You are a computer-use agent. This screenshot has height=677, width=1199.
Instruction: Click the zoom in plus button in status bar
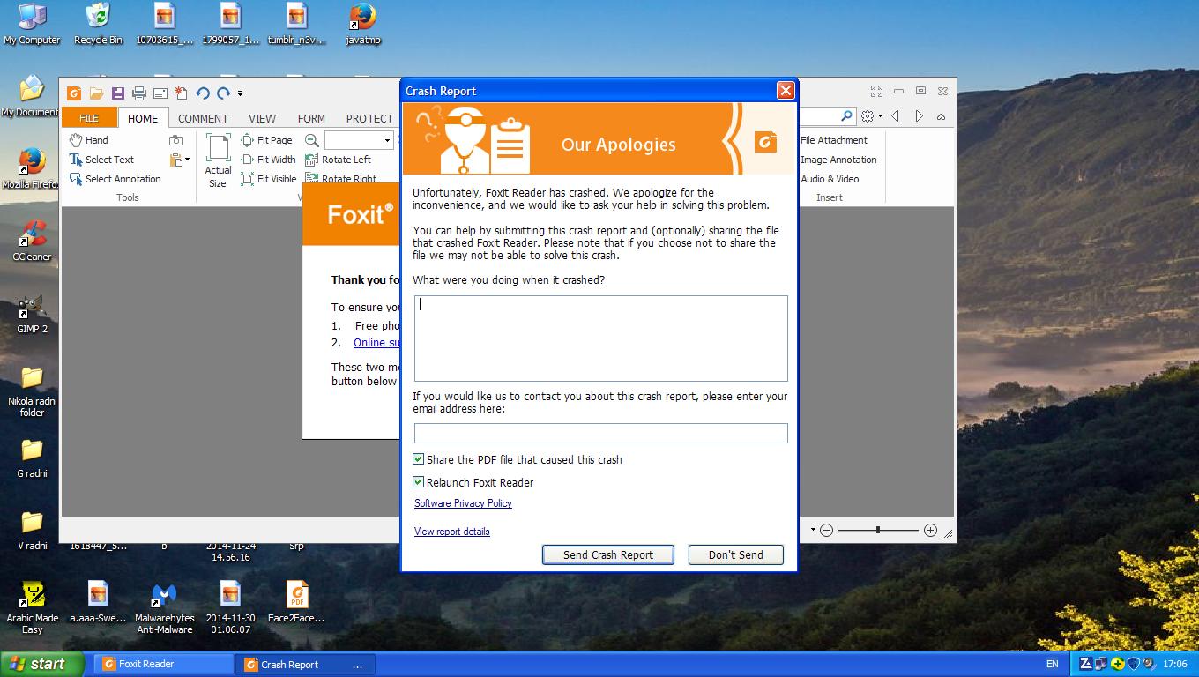coord(930,530)
